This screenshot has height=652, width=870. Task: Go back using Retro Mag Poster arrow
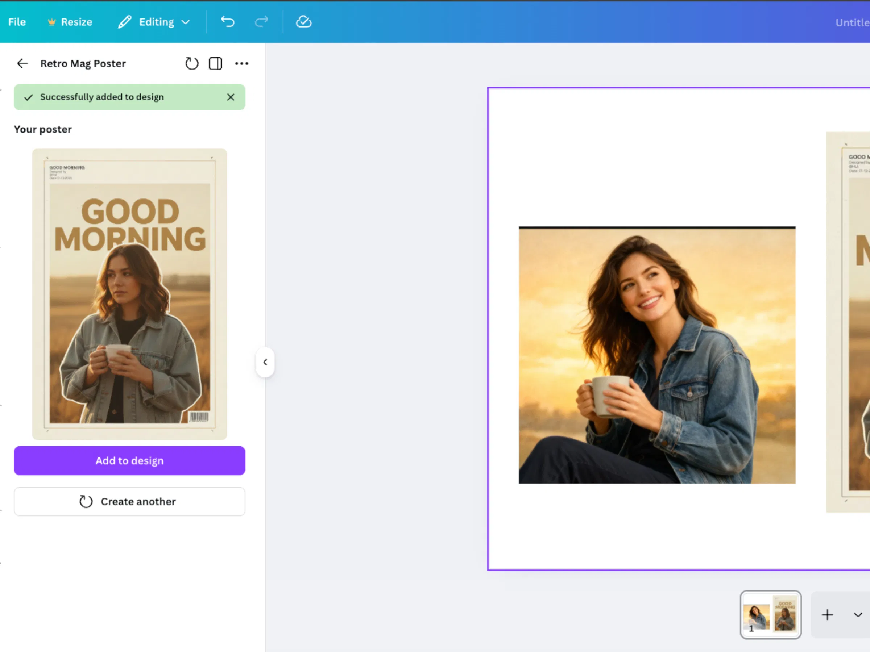22,63
